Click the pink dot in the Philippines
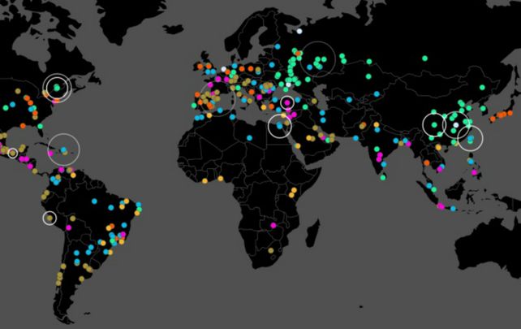 click(x=475, y=173)
